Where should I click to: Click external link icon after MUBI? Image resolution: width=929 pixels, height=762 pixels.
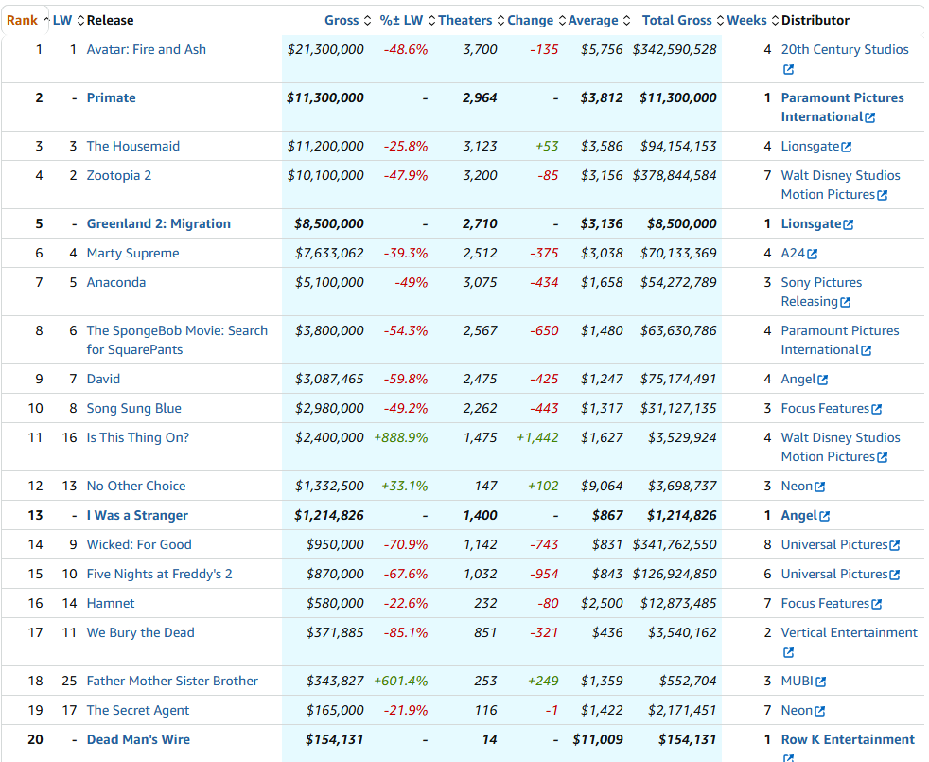point(820,682)
